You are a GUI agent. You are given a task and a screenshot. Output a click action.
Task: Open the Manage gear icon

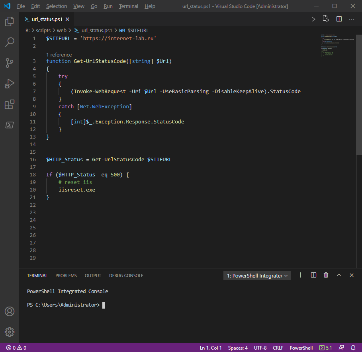point(10,332)
